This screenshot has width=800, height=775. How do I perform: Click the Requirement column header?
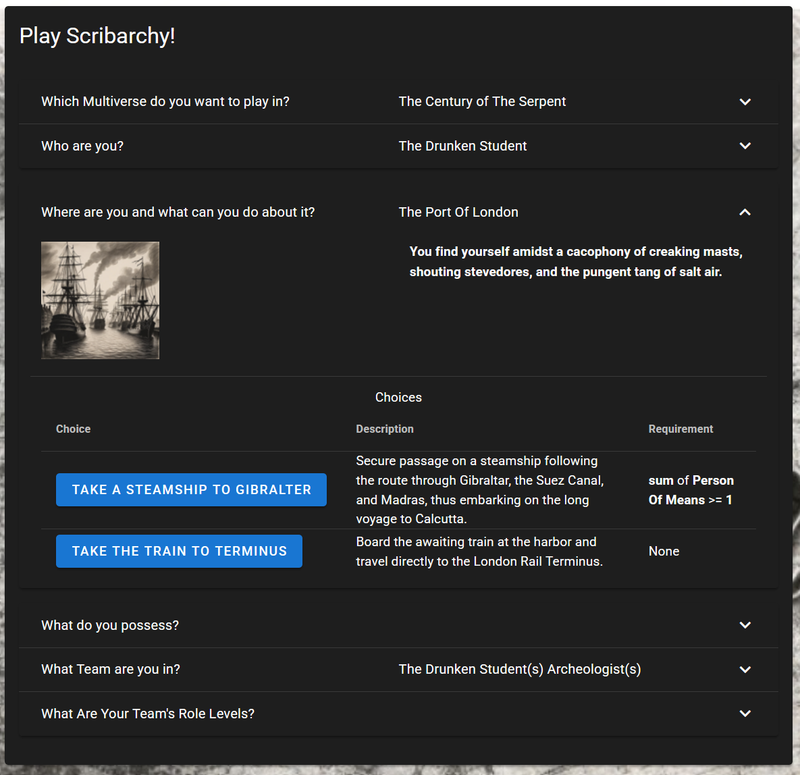[x=681, y=429]
